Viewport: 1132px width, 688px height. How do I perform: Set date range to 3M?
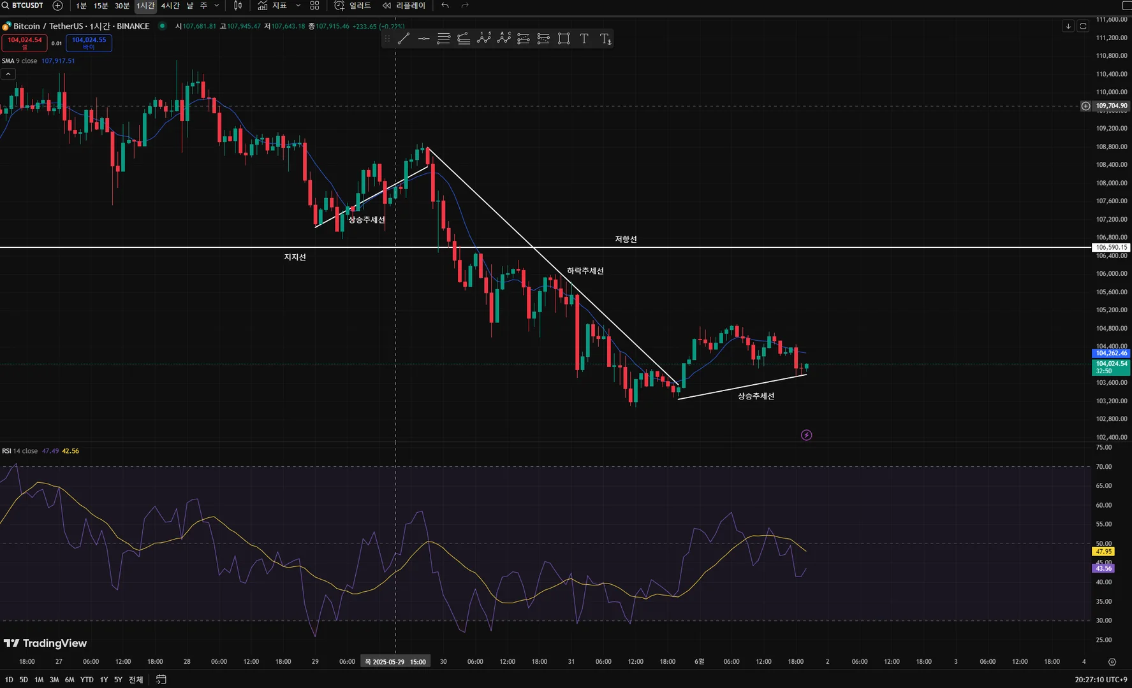point(54,680)
